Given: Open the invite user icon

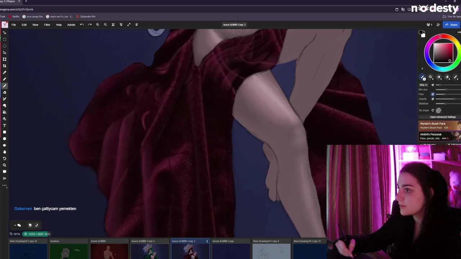Looking at the screenshot, I should [438, 25].
